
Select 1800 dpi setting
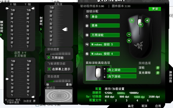coord(139,97)
